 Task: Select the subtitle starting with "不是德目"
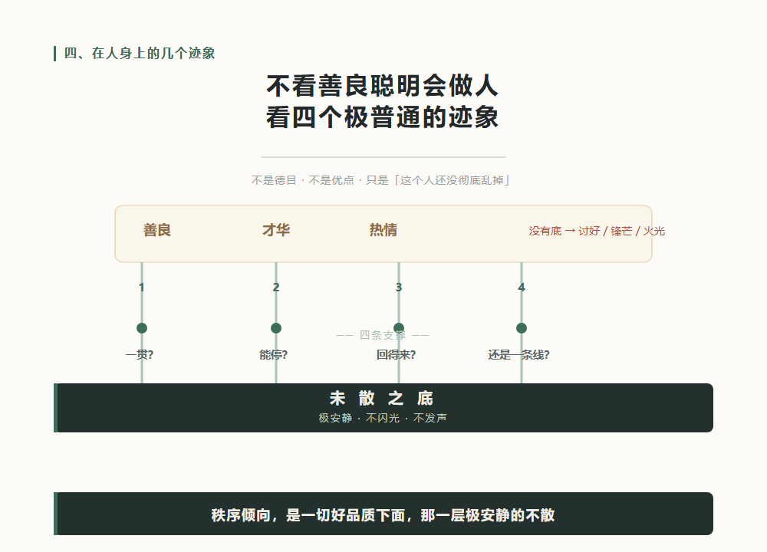[380, 180]
